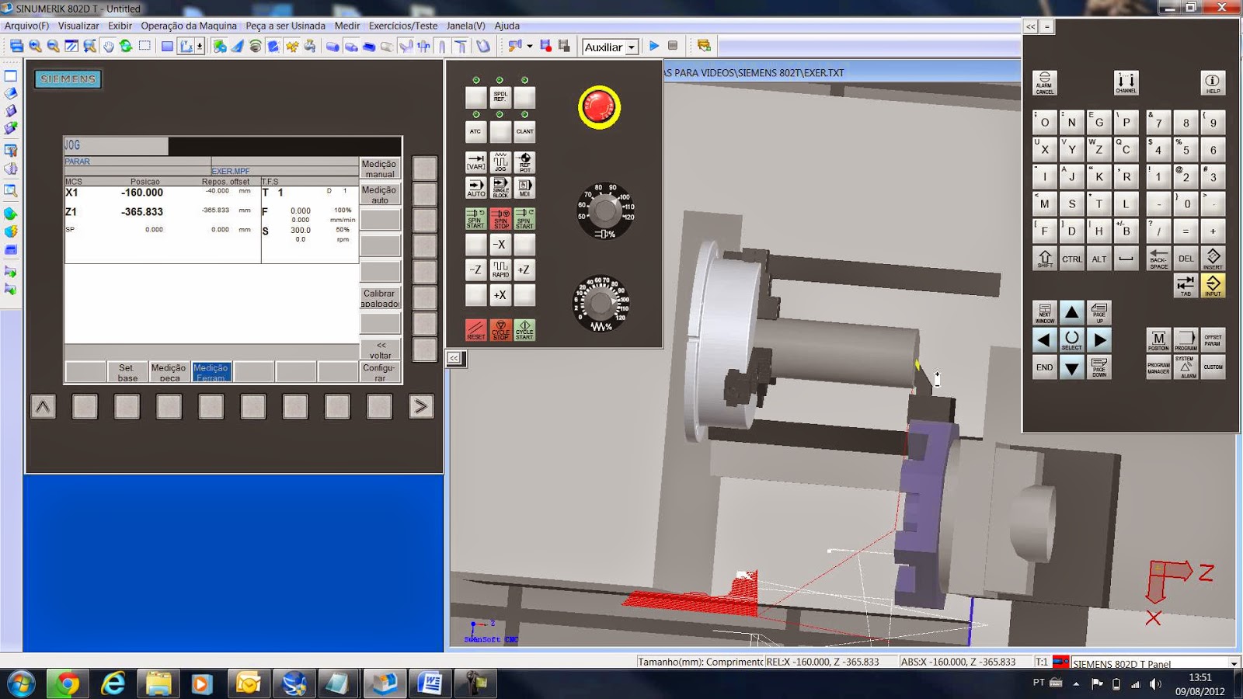Screen dimensions: 1243x699
Task: Collapse the keypad panel with << button
Action: pyautogui.click(x=1031, y=26)
